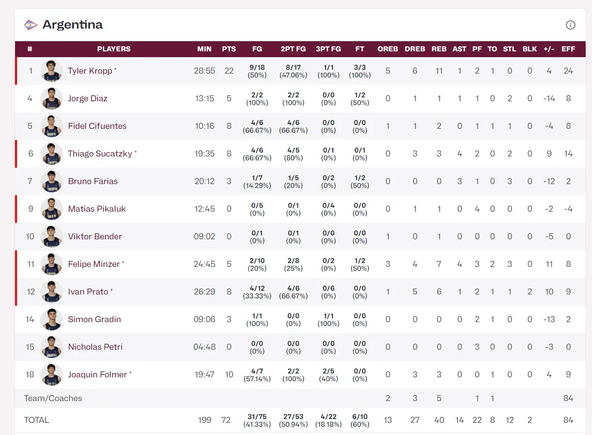Click the MIN column header

[x=204, y=49]
